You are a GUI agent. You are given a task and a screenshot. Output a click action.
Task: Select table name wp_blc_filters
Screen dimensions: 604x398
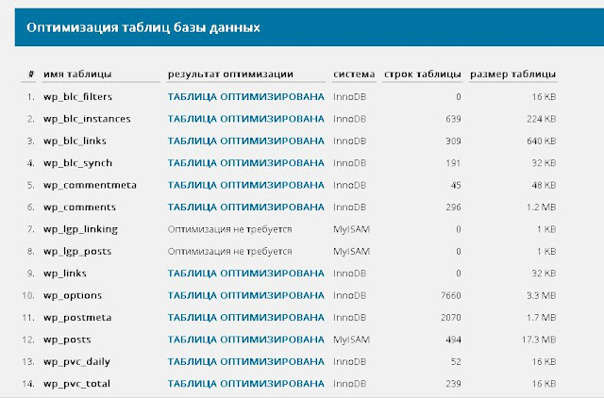[77, 96]
